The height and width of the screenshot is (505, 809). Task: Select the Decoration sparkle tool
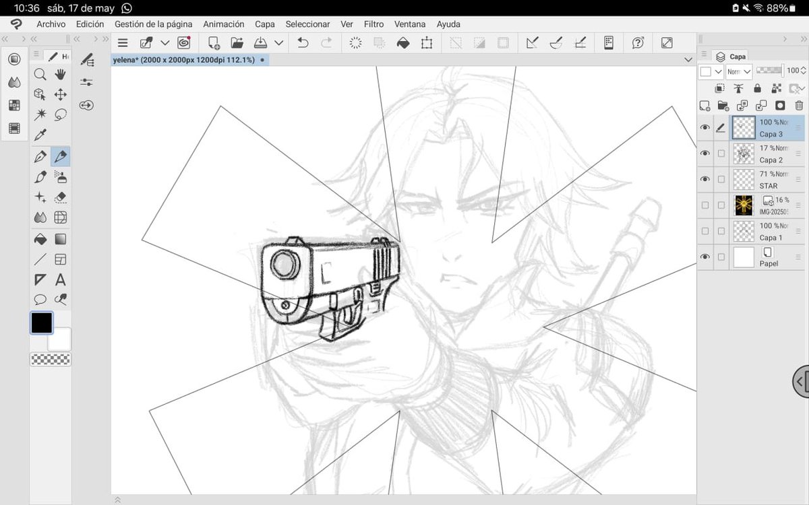40,197
